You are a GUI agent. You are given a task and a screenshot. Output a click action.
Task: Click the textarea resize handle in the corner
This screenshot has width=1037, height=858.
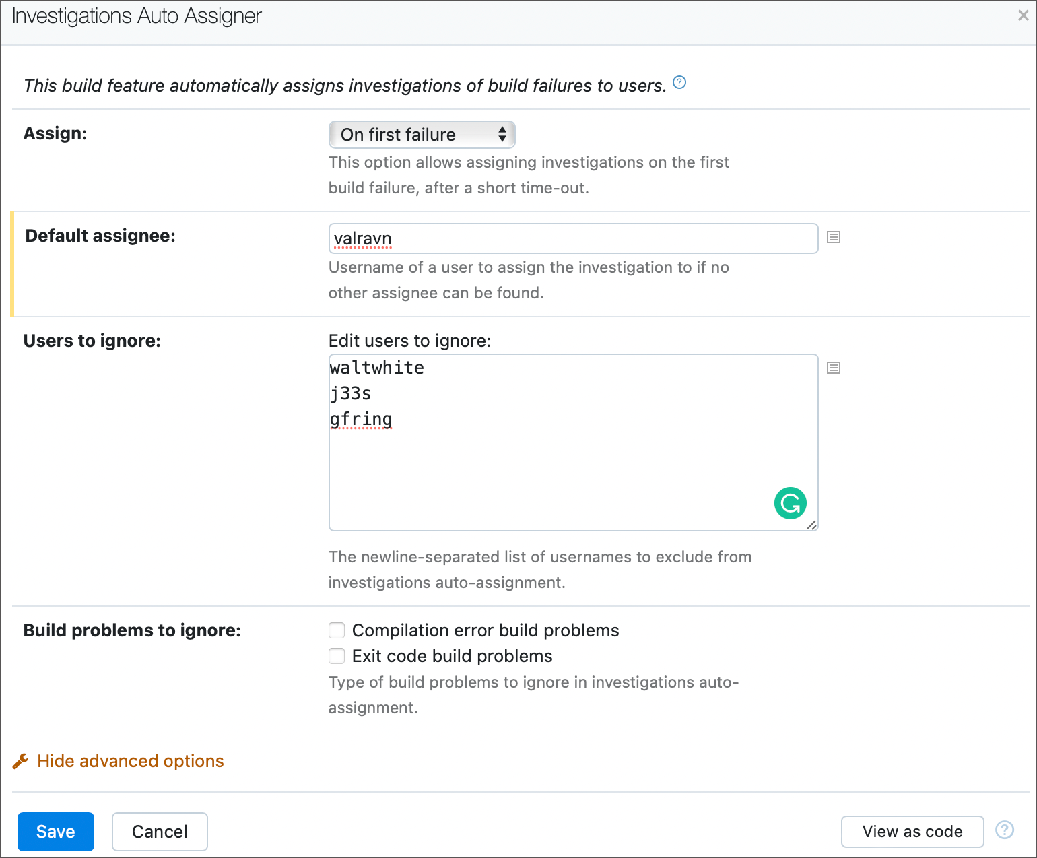(x=812, y=525)
